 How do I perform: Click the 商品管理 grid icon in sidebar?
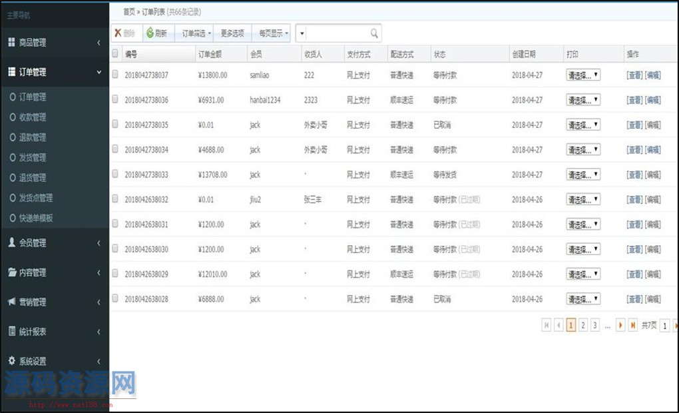pyautogui.click(x=11, y=43)
